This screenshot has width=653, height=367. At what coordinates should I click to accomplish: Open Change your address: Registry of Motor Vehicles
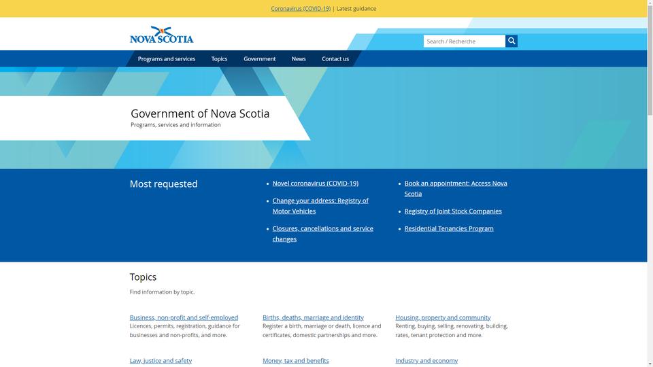(320, 205)
